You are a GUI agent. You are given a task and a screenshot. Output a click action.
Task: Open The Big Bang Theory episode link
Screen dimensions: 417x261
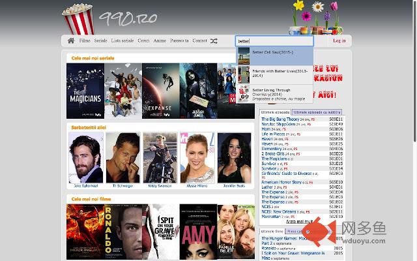tap(280, 119)
